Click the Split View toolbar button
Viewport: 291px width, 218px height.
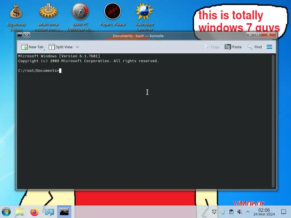(x=61, y=47)
